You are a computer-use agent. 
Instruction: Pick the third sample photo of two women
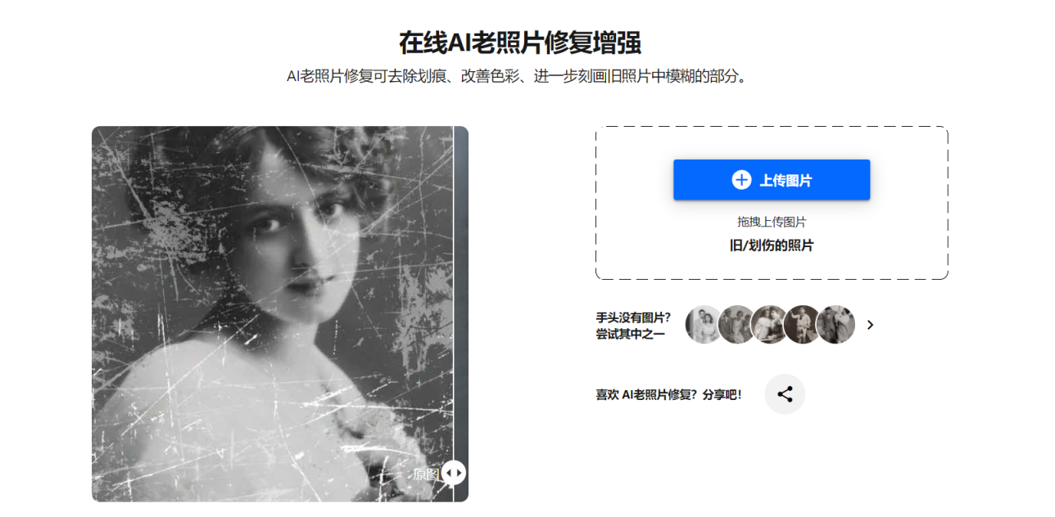click(770, 325)
